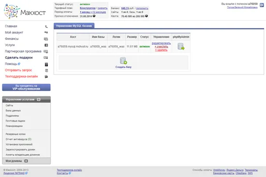Click the footer Техподдержка-онлайн link
Image resolution: width=266 pixels, height=177 pixels.
click(x=69, y=170)
